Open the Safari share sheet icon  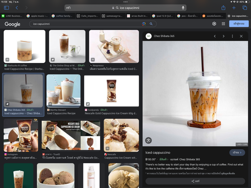coord(223,8)
